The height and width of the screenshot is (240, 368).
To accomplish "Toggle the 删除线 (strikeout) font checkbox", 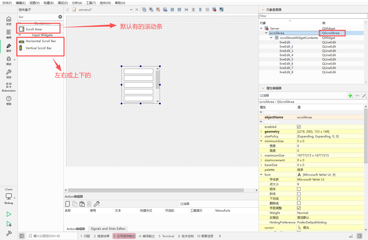I will [x=299, y=203].
